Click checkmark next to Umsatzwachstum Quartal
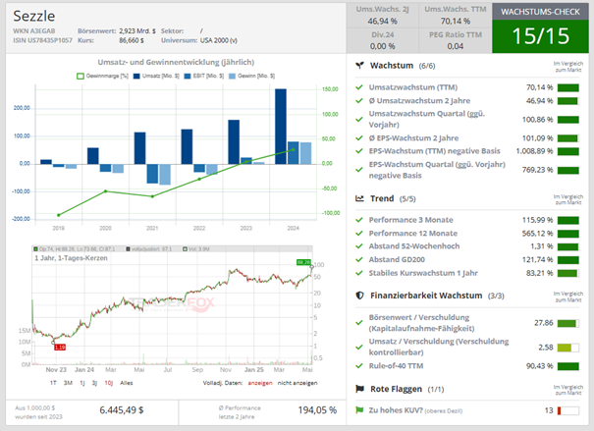 pyautogui.click(x=359, y=120)
